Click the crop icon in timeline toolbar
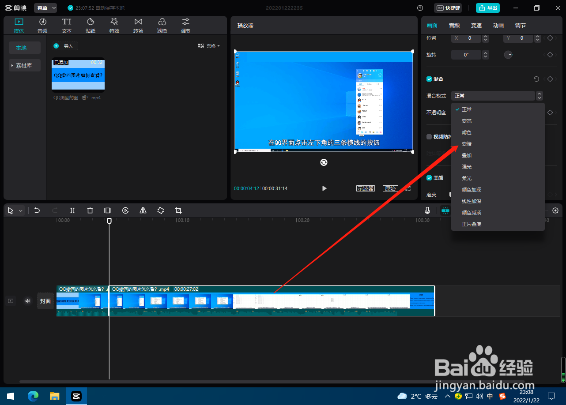 (x=178, y=210)
